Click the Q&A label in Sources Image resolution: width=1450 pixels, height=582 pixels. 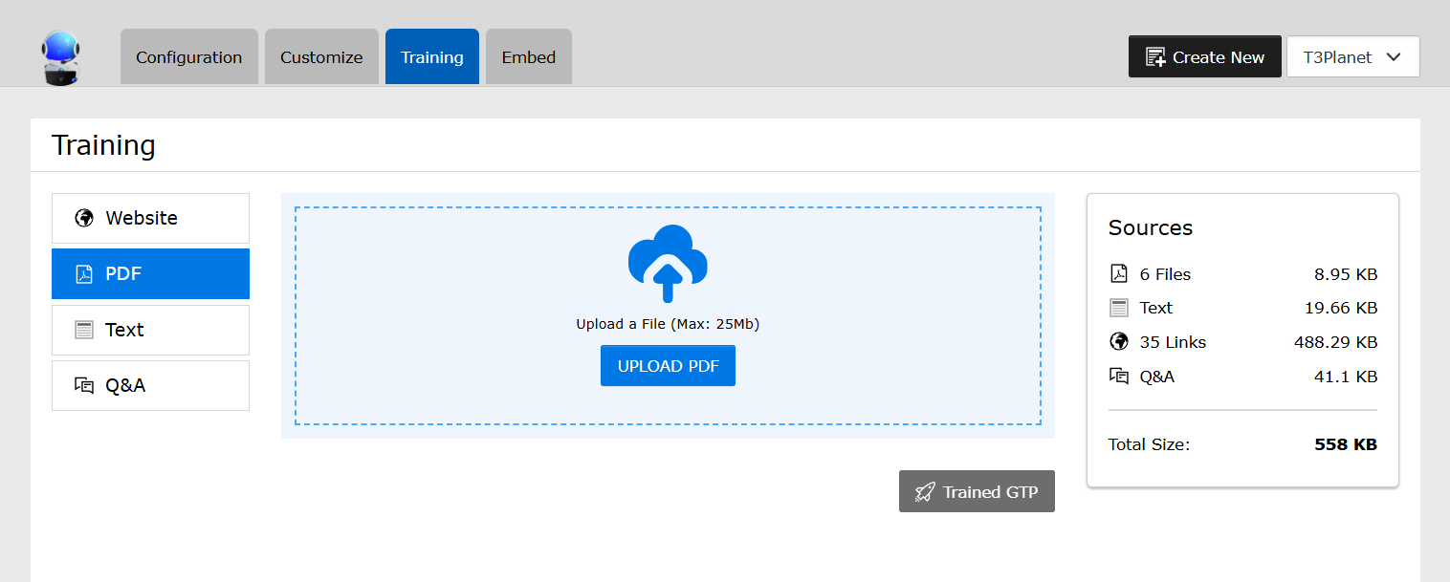pyautogui.click(x=1156, y=377)
